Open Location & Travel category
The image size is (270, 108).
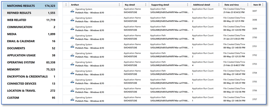[x=30, y=91]
